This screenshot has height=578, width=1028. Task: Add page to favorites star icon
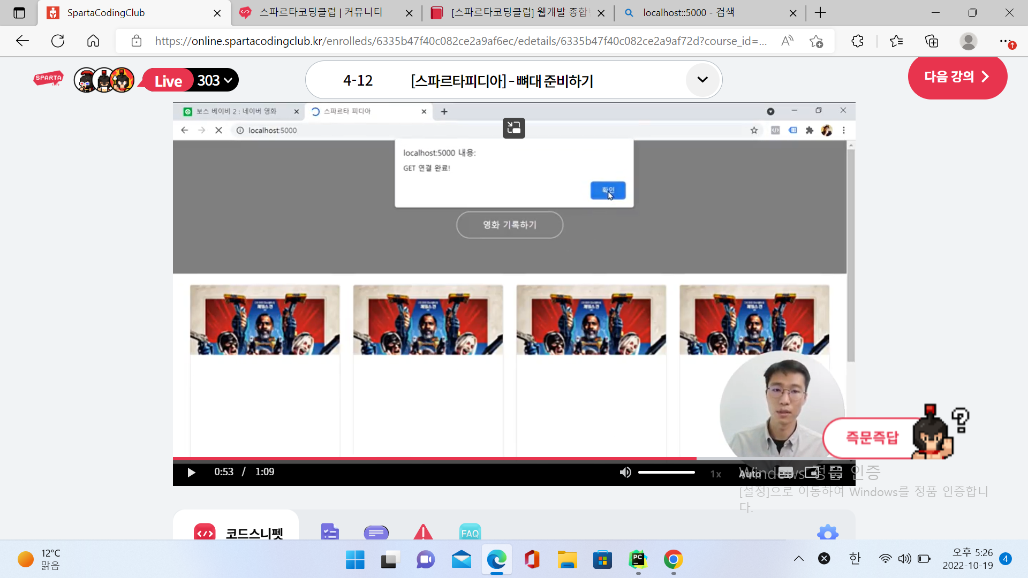(x=817, y=41)
